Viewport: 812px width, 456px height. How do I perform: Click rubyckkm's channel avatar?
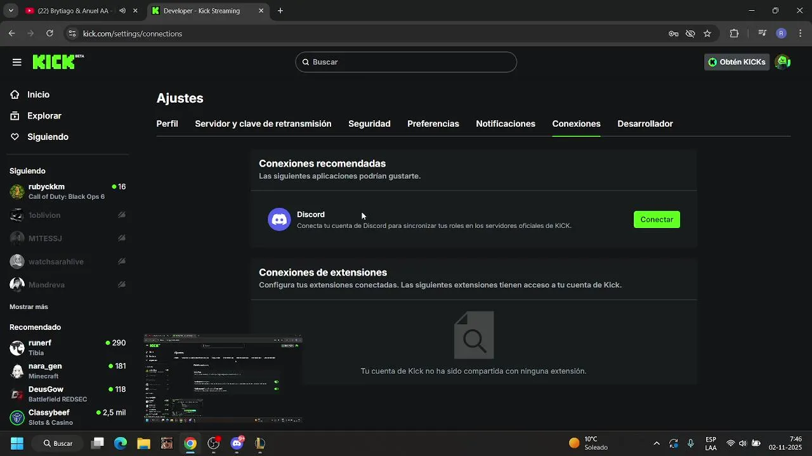(x=17, y=191)
